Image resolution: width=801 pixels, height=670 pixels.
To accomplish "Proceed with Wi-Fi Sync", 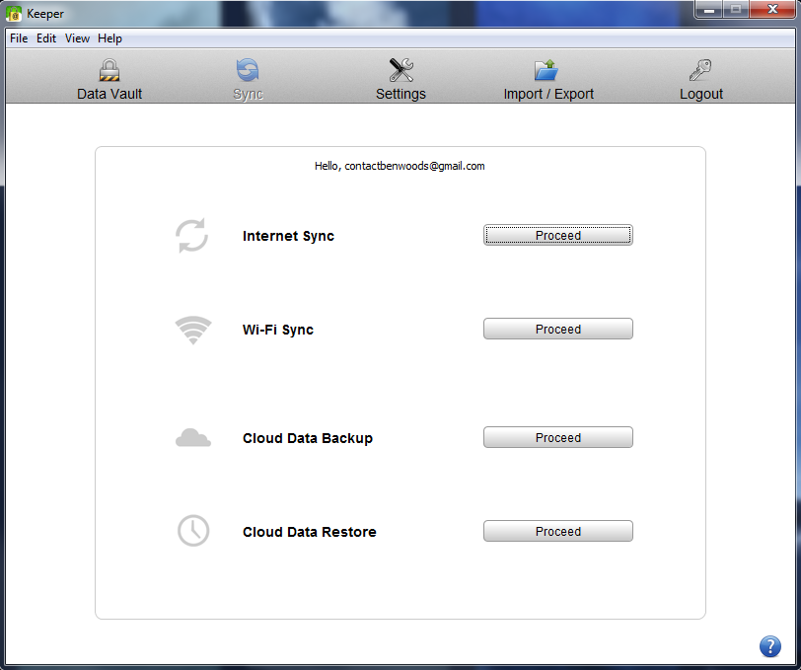I will click(x=558, y=329).
